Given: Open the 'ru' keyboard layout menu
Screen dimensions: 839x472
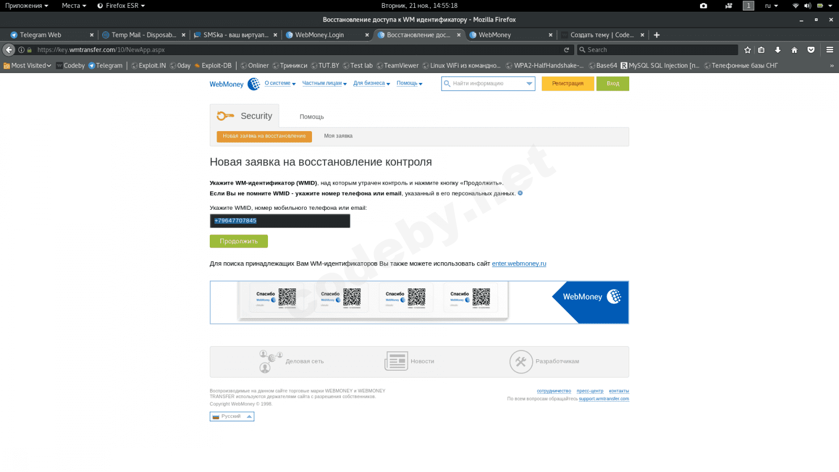Looking at the screenshot, I should (x=771, y=6).
